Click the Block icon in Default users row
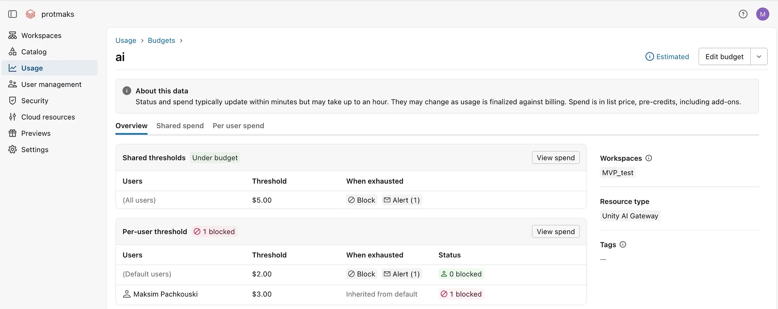This screenshot has height=309, width=778. (x=351, y=274)
